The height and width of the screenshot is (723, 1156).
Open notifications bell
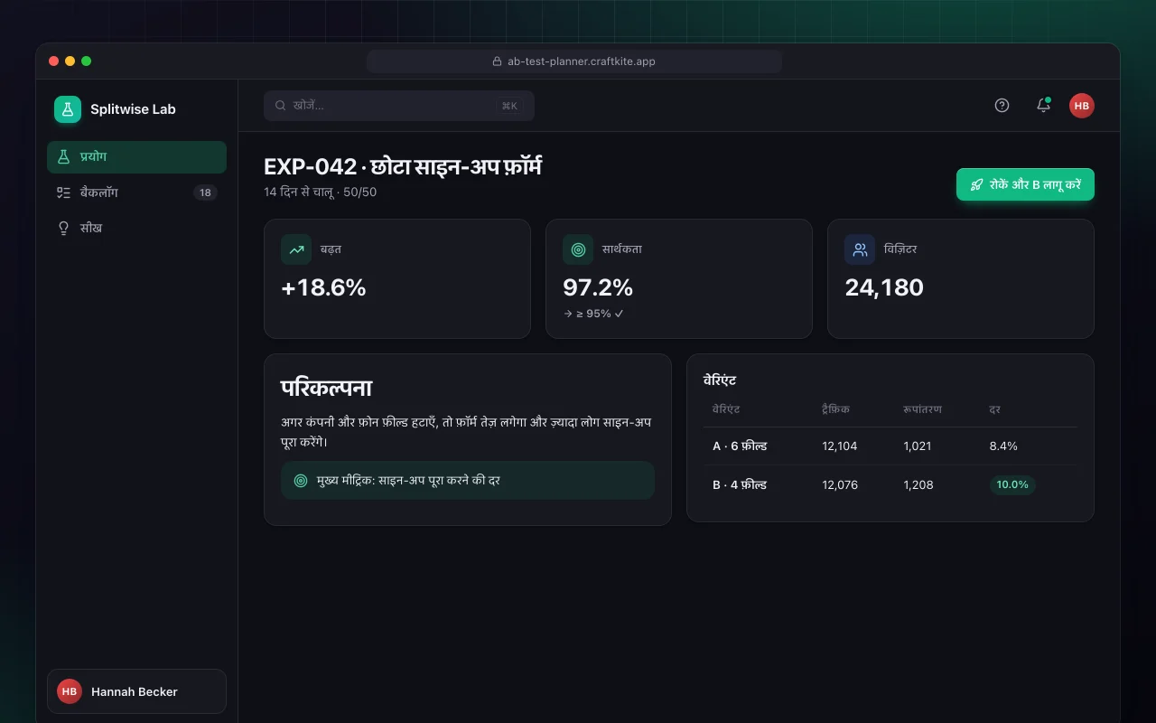click(1043, 106)
